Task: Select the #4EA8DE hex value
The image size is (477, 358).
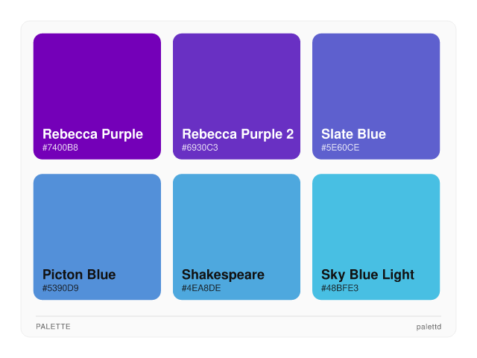Action: [x=201, y=288]
